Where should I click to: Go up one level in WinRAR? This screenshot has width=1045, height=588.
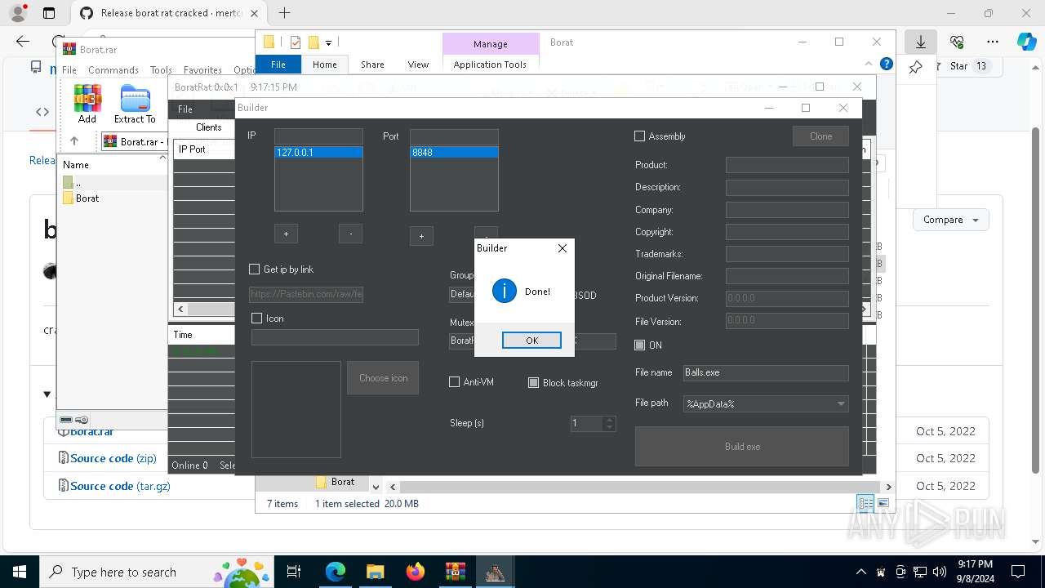[74, 141]
